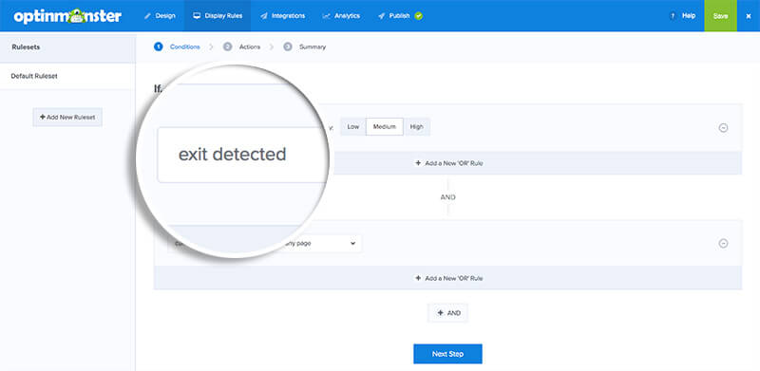Click the step 1 number circle
760x371 pixels.
pos(158,47)
